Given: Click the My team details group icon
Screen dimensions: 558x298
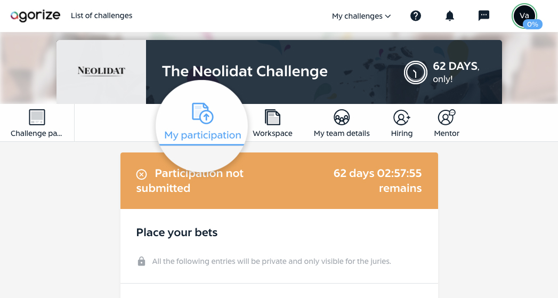Looking at the screenshot, I should click(342, 117).
